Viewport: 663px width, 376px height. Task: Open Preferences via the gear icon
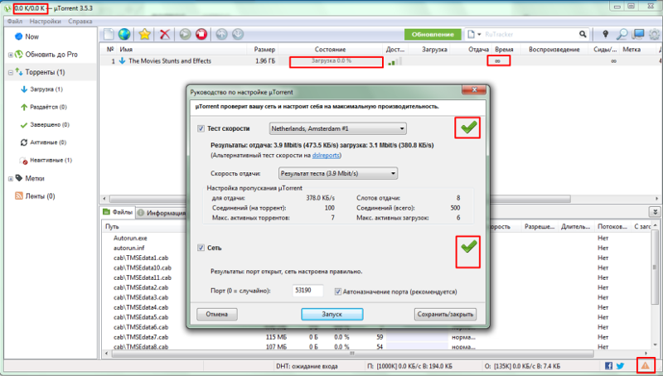tap(655, 34)
